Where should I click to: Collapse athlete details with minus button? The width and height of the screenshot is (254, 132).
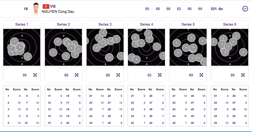(245, 9)
